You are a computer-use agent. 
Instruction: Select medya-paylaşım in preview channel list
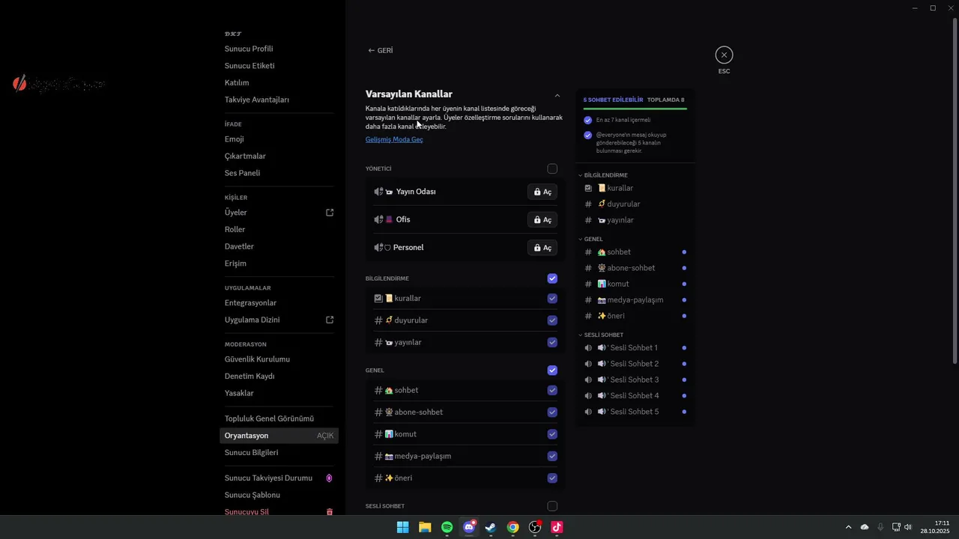click(x=635, y=299)
